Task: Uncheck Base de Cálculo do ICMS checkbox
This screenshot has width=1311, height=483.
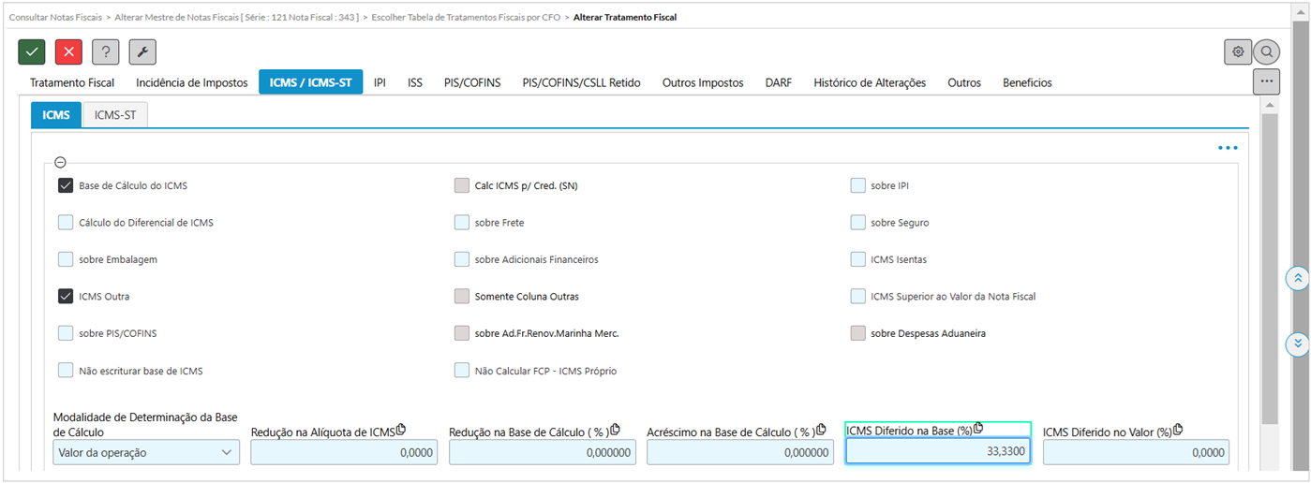Action: pos(66,185)
